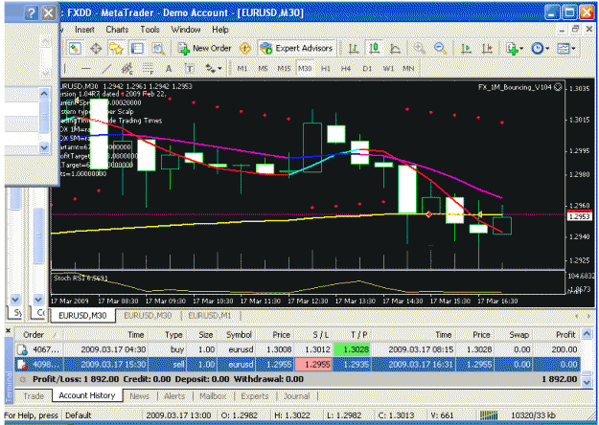This screenshot has width=599, height=425.
Task: Enable chart auto scroll
Action: [466, 49]
